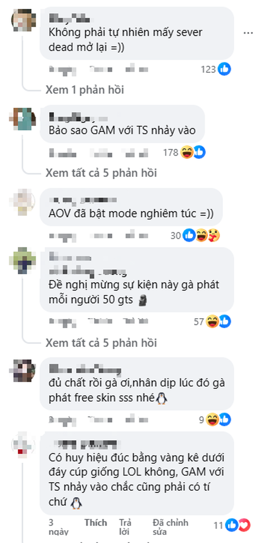Click the heart reaction beside count 11
258x543 pixels.
[243, 525]
